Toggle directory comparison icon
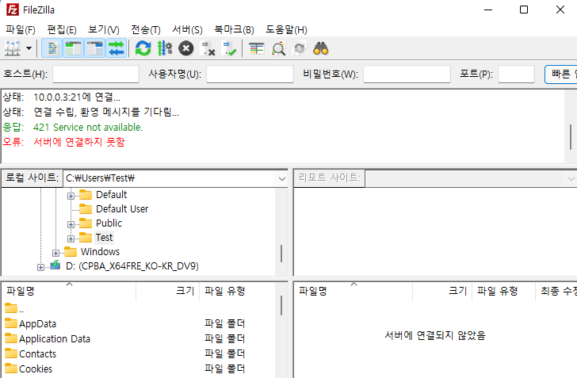577x378 pixels. [x=278, y=48]
